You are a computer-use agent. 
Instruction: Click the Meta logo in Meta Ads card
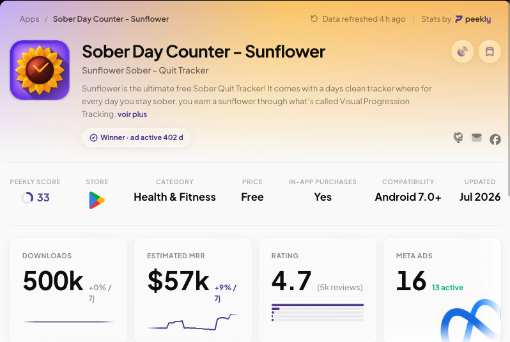pos(471,320)
